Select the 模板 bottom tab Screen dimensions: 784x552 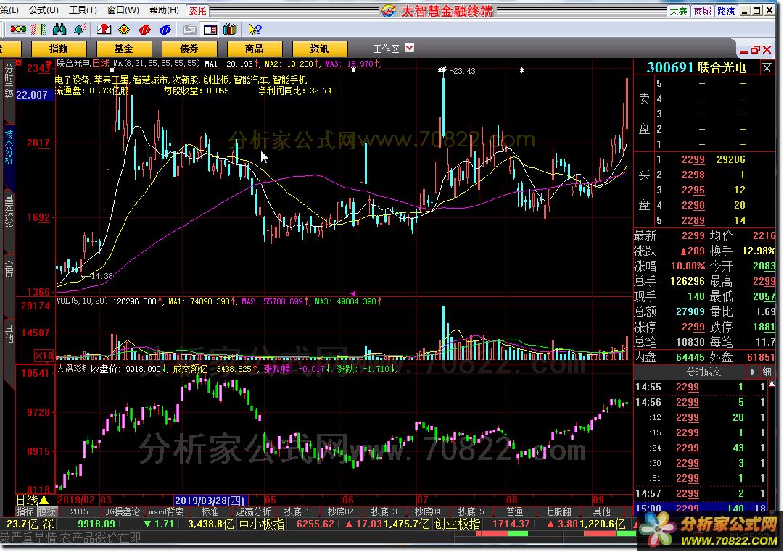(x=47, y=511)
